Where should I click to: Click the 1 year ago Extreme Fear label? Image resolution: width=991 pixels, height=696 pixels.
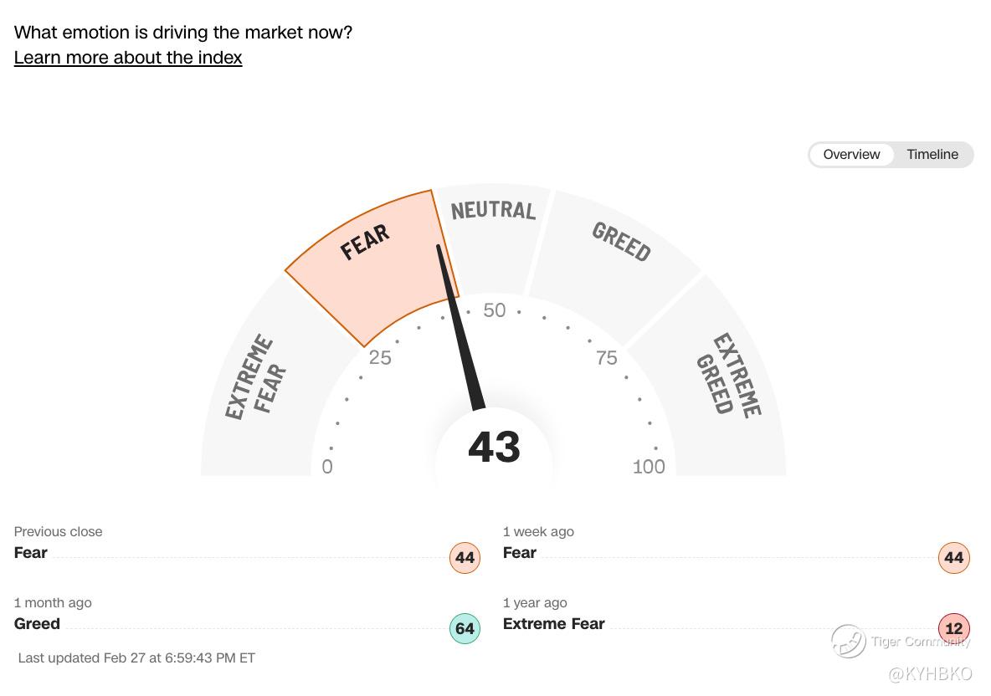(553, 624)
